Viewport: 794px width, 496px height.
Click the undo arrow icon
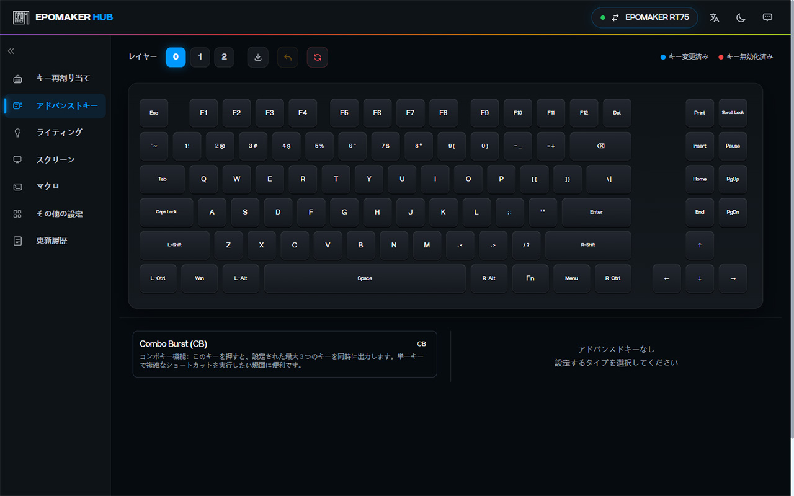288,57
